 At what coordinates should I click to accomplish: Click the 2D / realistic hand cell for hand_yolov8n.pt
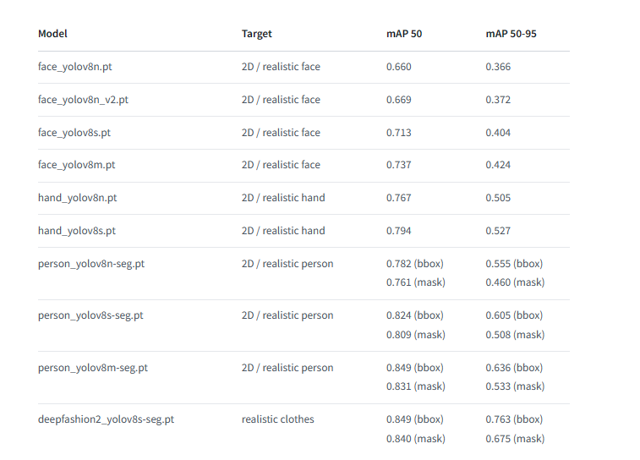click(283, 198)
